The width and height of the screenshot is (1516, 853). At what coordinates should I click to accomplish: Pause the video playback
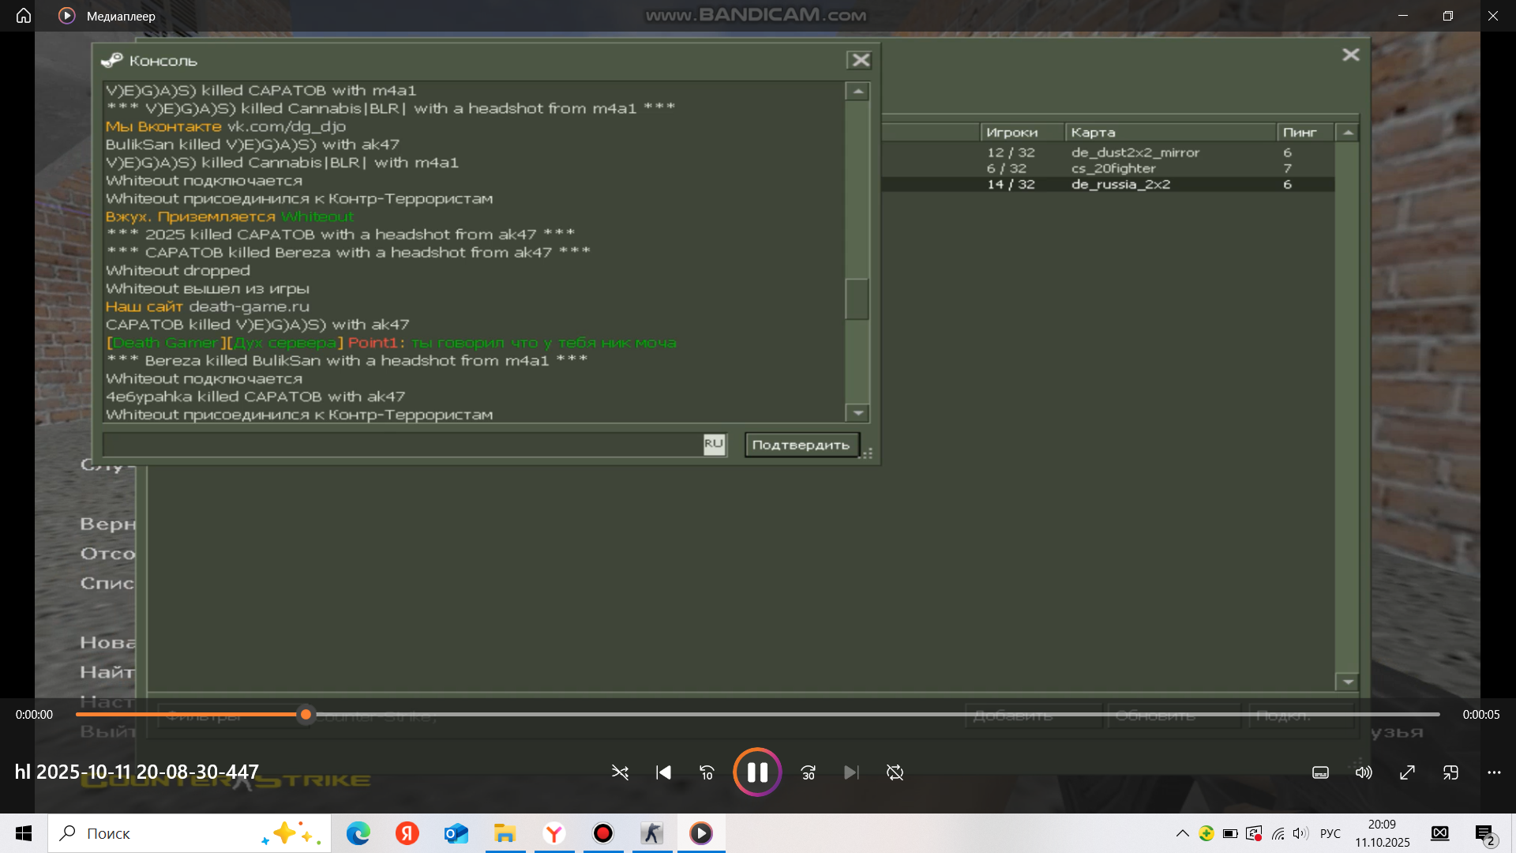point(757,772)
